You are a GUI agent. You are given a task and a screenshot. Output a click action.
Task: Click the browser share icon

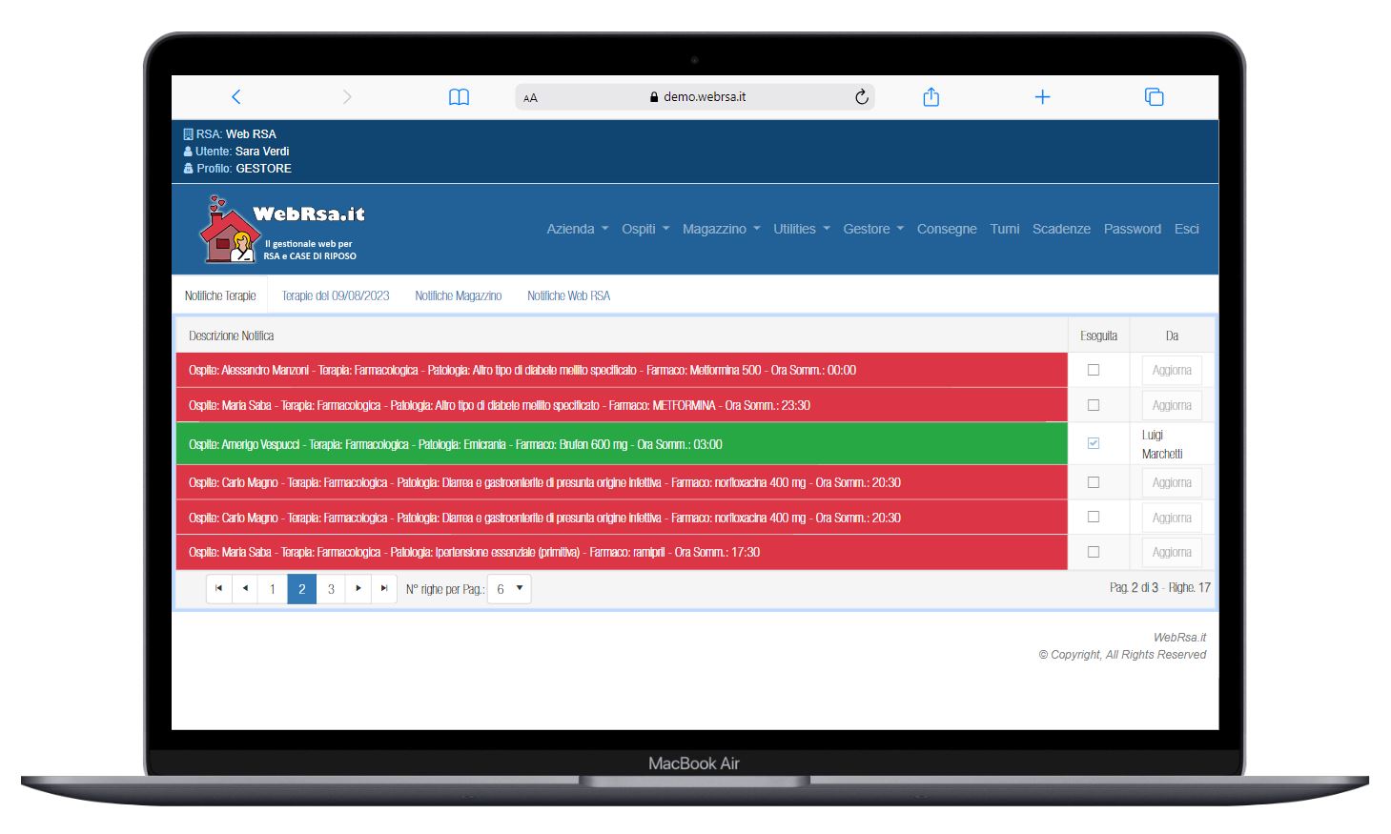[931, 97]
